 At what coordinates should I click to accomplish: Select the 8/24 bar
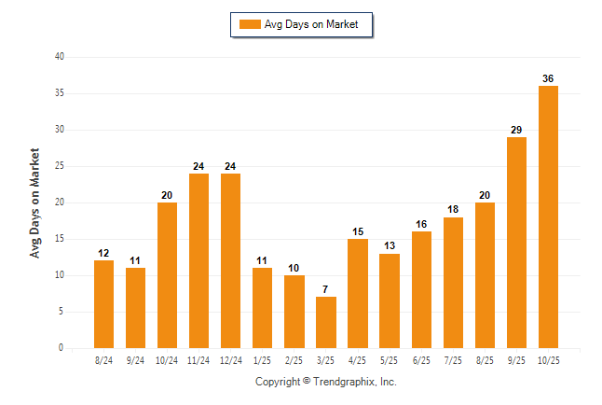104,304
